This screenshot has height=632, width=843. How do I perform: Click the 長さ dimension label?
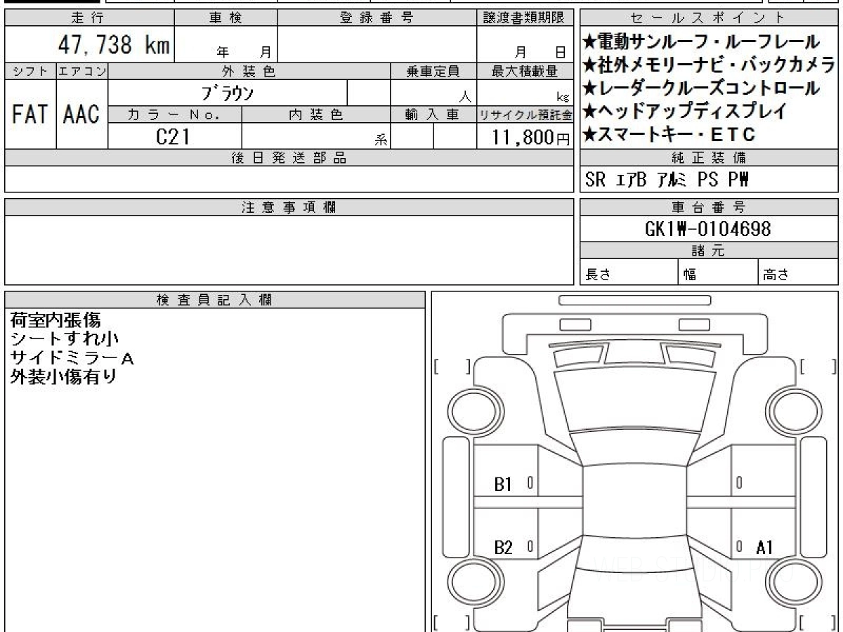click(598, 274)
